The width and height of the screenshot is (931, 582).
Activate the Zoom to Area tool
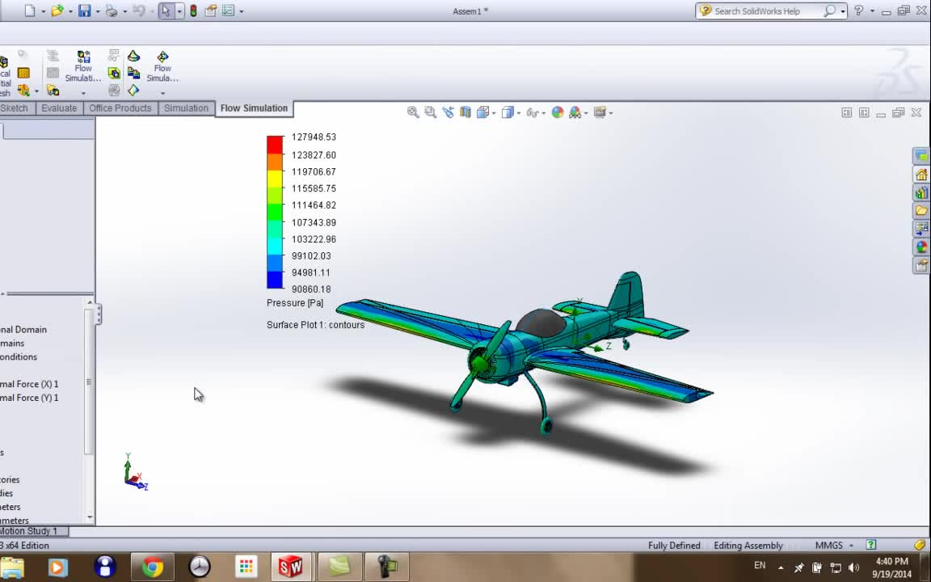431,112
